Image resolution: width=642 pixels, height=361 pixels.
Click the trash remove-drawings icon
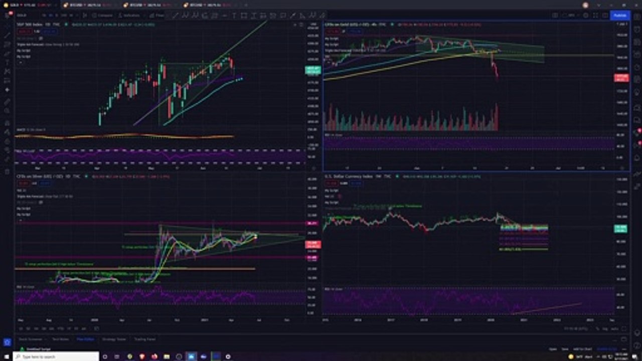point(7,171)
